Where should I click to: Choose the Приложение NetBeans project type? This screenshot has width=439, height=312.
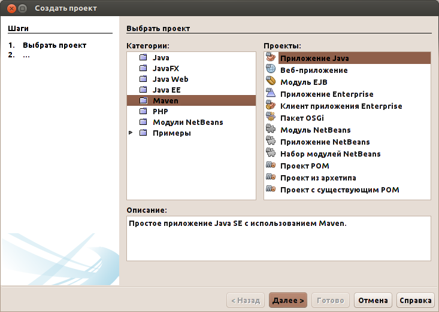click(x=325, y=142)
